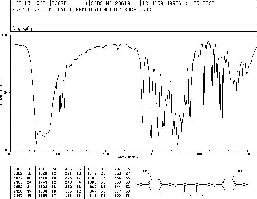Image resolution: width=257 pixels, height=199 pixels.
Task: Click the 50 tick label on y-axis
Action: point(5,93)
